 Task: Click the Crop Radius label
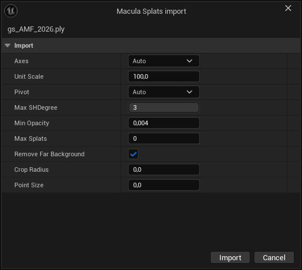point(32,169)
